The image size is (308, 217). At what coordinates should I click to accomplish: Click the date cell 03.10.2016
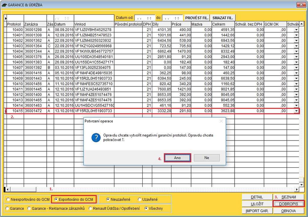coord(64,68)
